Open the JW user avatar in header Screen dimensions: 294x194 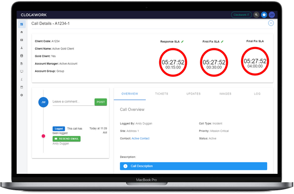(272, 15)
